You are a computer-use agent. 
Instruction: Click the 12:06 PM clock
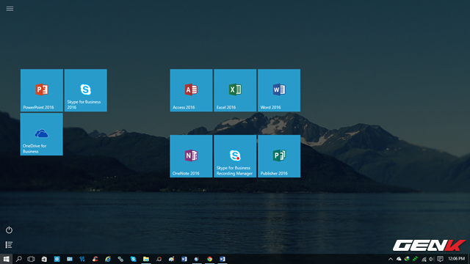point(457,259)
